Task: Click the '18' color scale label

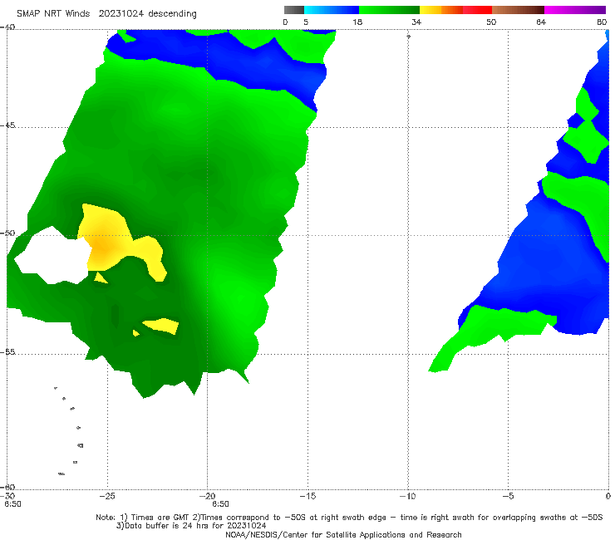Action: (357, 22)
